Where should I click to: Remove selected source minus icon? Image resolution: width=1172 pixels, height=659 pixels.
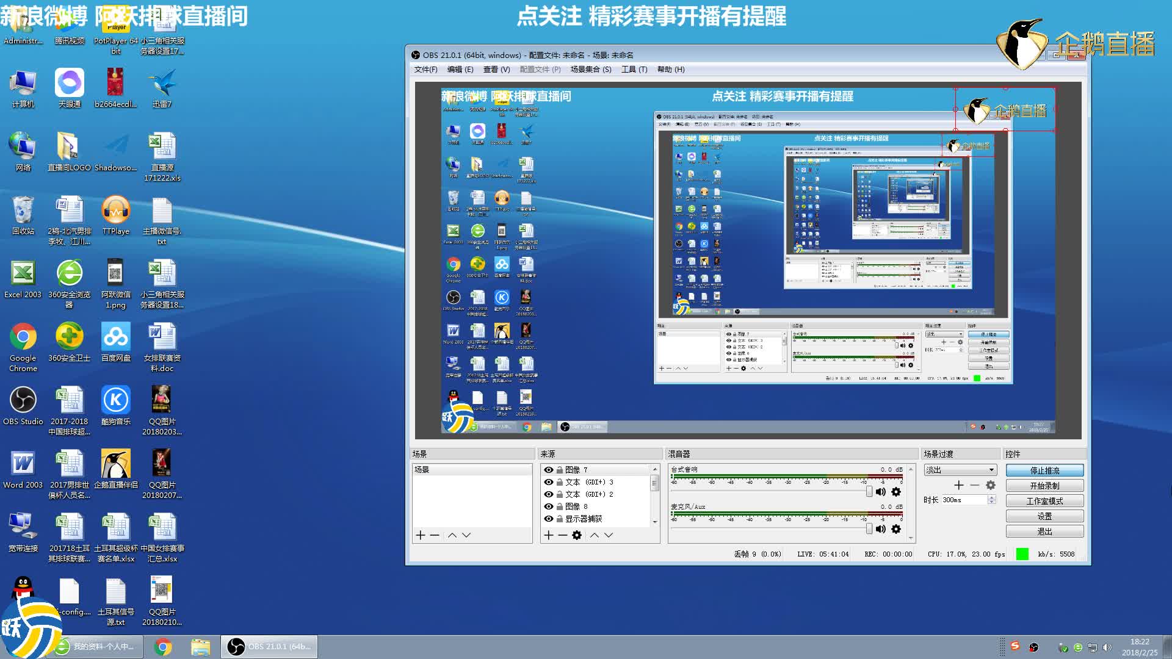[562, 535]
